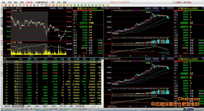Toggle the 持仓量 open interest label
204x111 pixels.
pyautogui.click(x=20, y=43)
